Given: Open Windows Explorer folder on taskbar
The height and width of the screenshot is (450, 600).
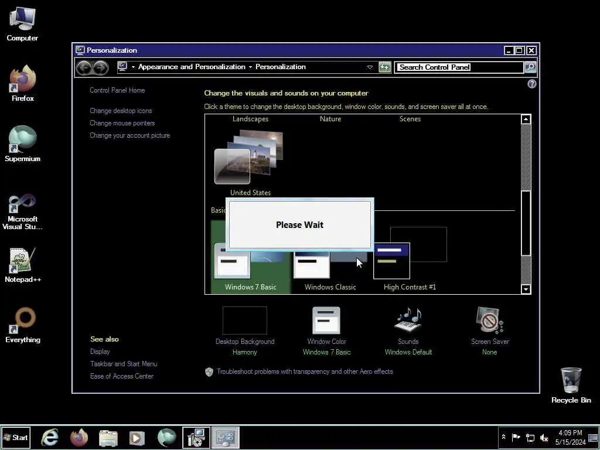Looking at the screenshot, I should [x=108, y=438].
